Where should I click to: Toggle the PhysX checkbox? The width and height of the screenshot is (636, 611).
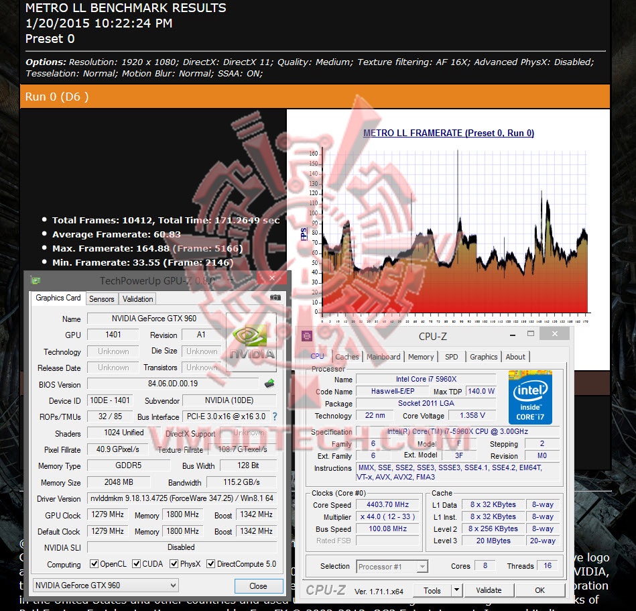(x=174, y=564)
